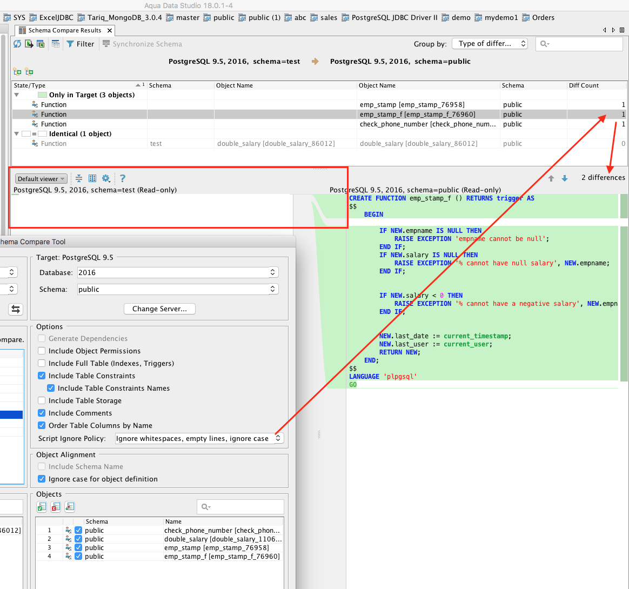Sort Objects list by Name column

coord(223,521)
